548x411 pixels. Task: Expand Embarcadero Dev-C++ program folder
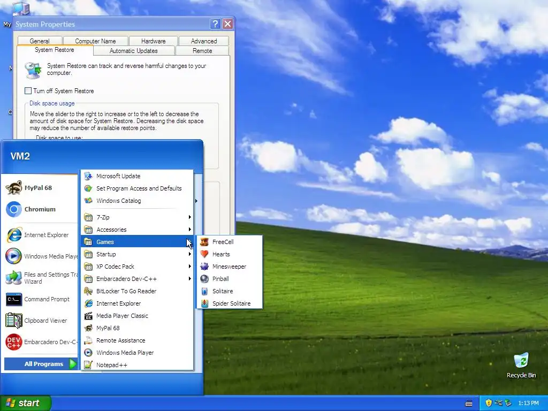point(138,279)
